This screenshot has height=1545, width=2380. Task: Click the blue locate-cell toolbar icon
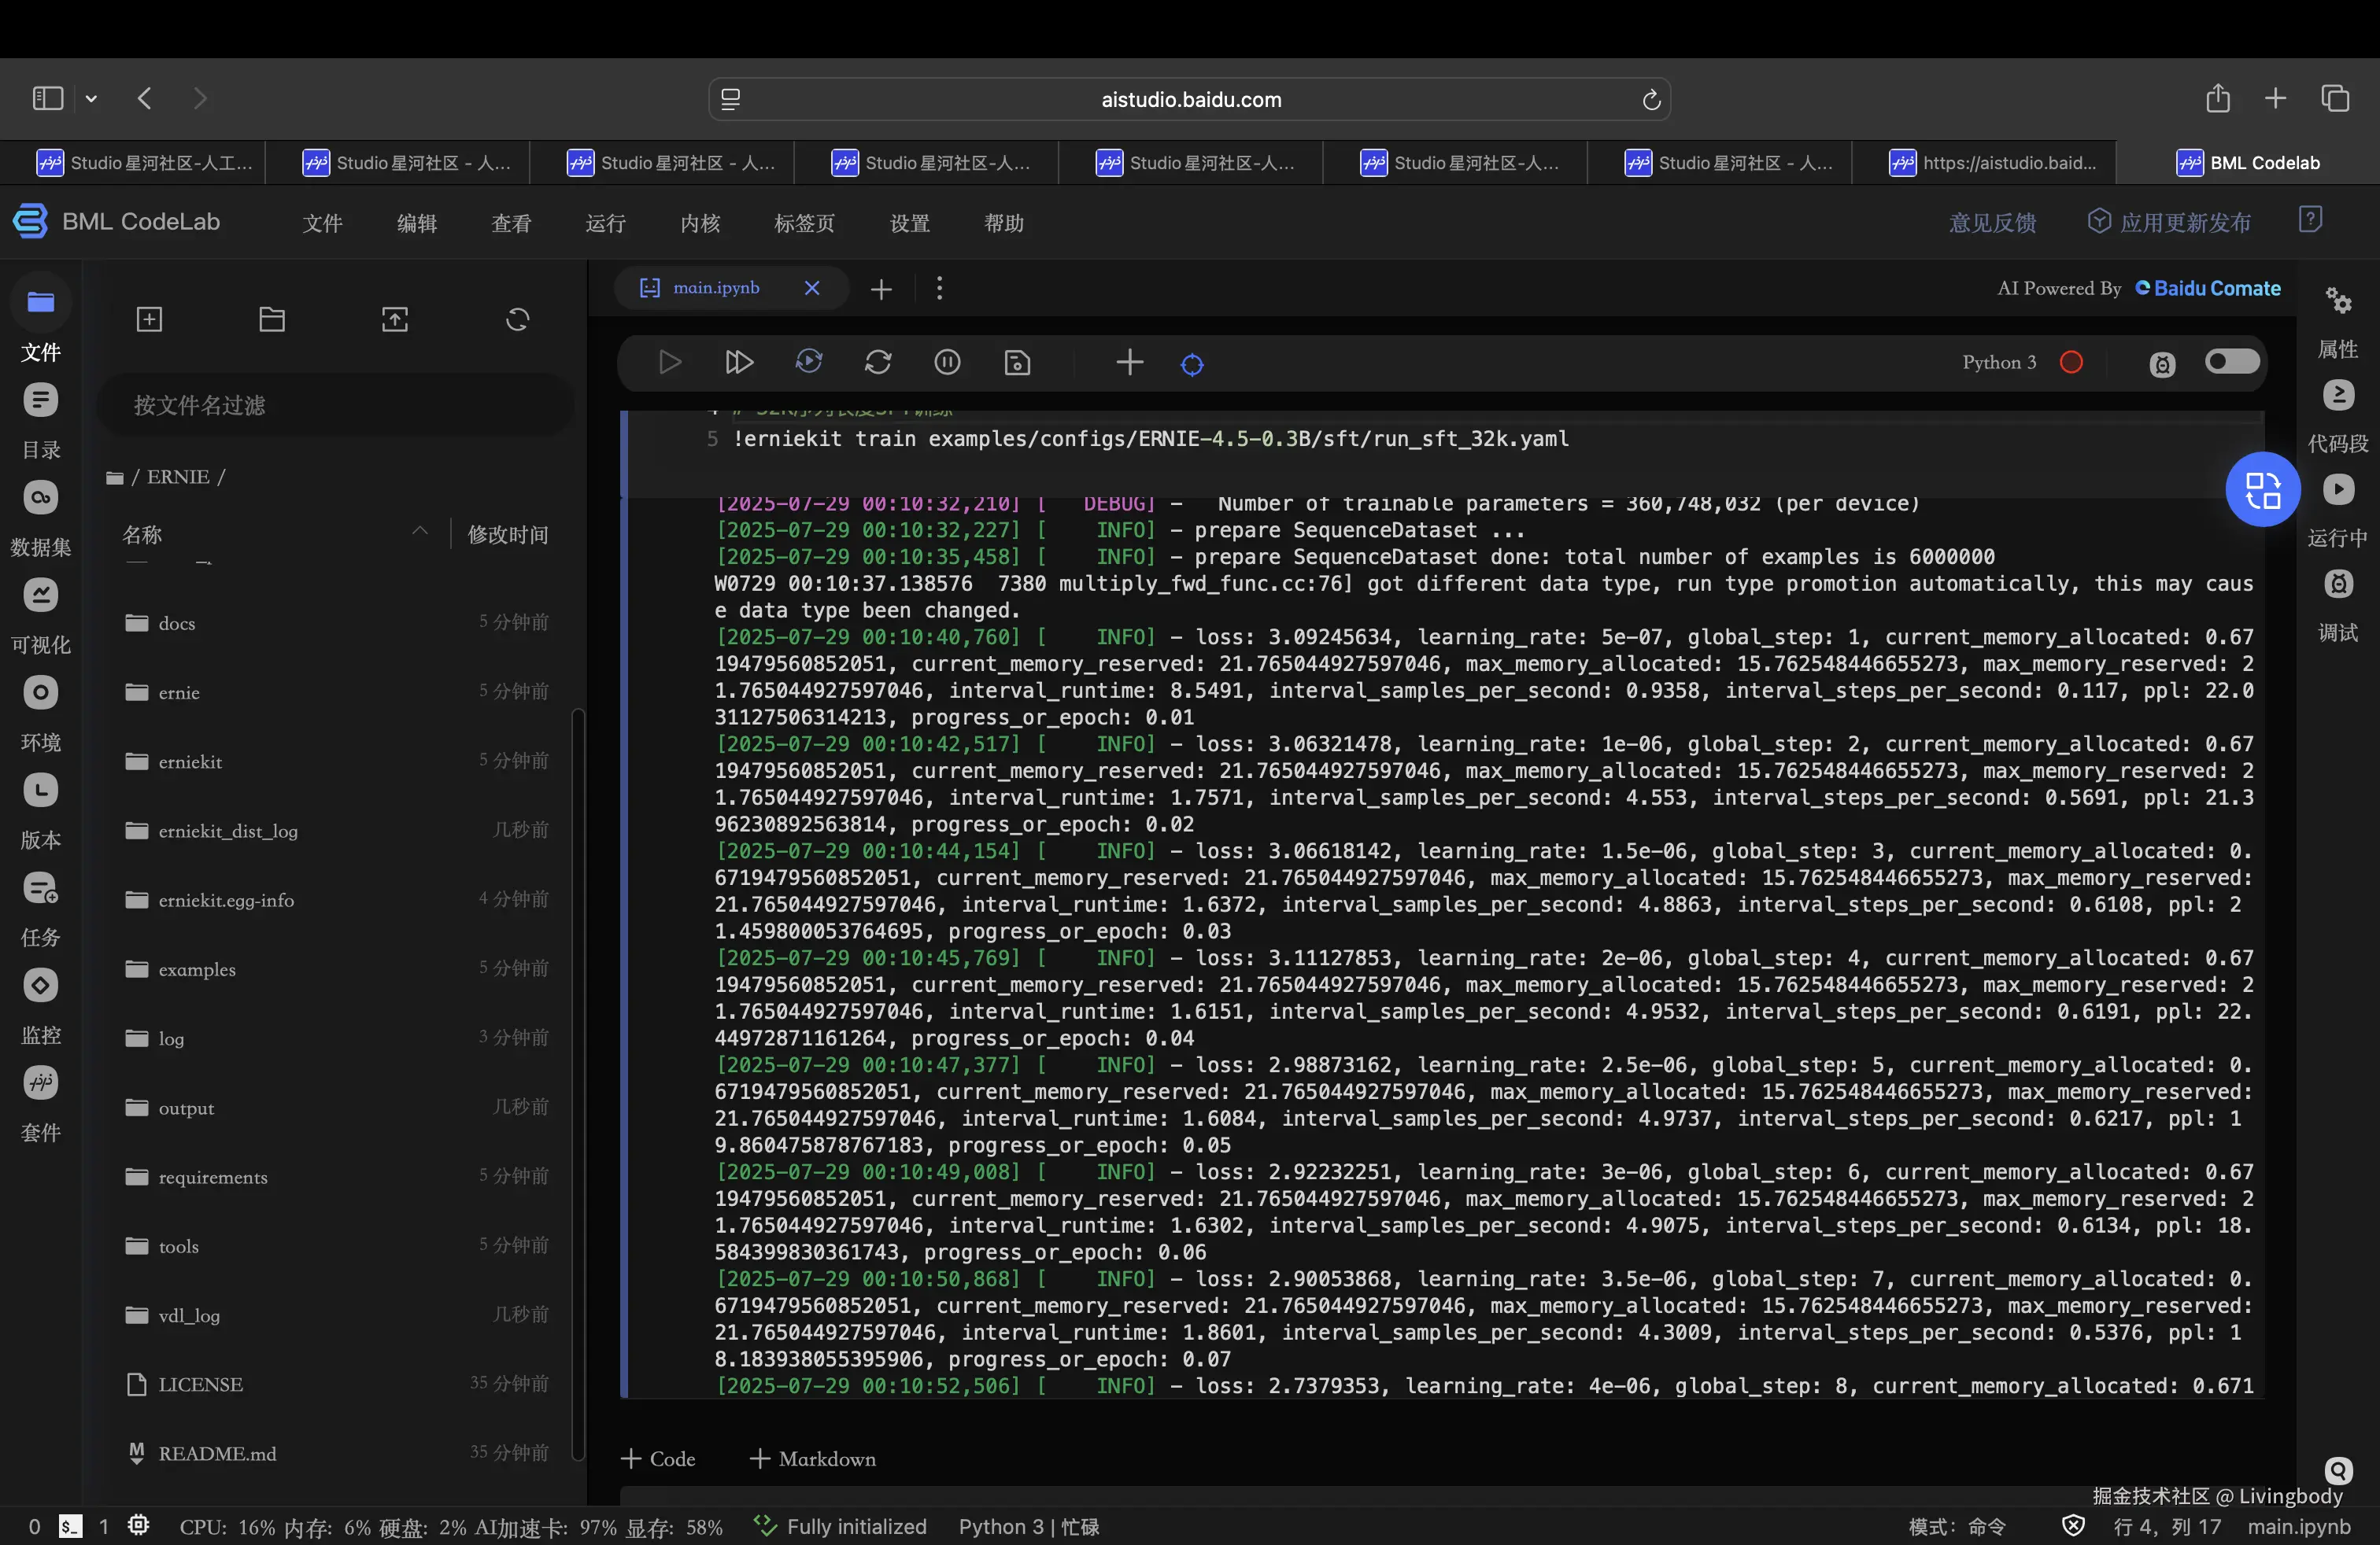(x=1192, y=365)
